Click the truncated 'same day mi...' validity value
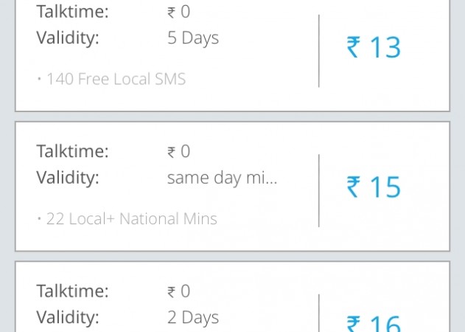The width and height of the screenshot is (465, 332). pos(222,178)
